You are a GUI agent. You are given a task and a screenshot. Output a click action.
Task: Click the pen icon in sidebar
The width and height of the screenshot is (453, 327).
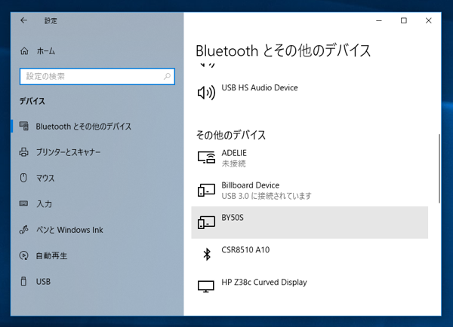pyautogui.click(x=23, y=230)
